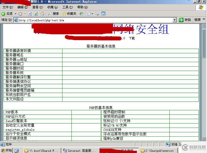Select the 服务端管理员邮箱 row label
Screen dimensions: 207x153
[20, 90]
